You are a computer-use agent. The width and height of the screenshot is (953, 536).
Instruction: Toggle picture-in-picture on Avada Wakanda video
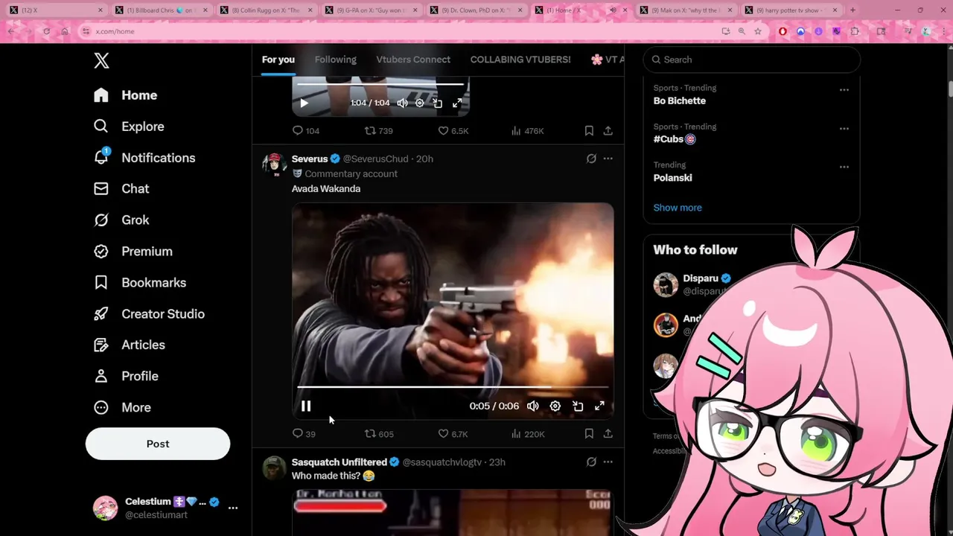pos(578,406)
